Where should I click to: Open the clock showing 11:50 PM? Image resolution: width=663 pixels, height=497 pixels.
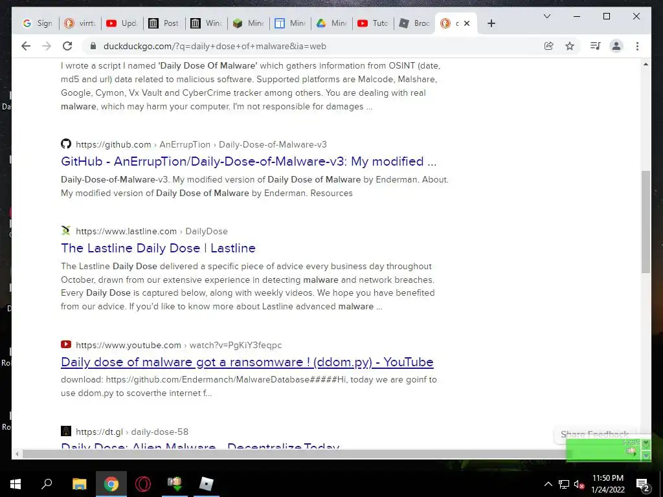(608, 484)
